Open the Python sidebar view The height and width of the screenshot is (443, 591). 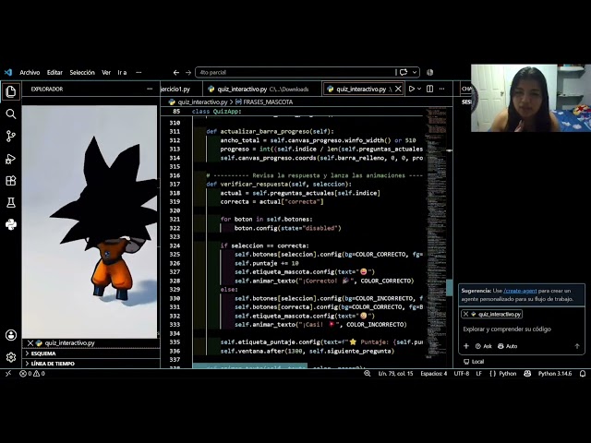point(11,224)
